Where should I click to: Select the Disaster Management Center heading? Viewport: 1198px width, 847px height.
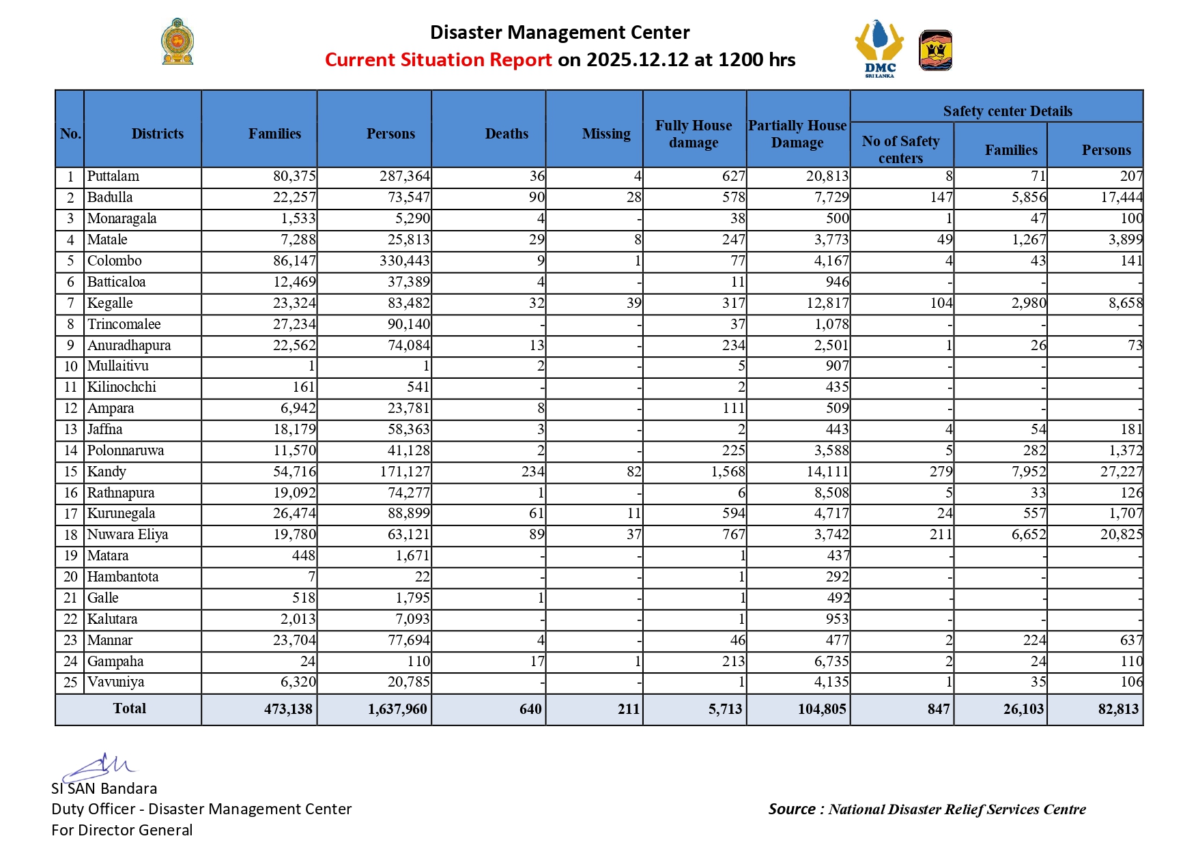560,33
